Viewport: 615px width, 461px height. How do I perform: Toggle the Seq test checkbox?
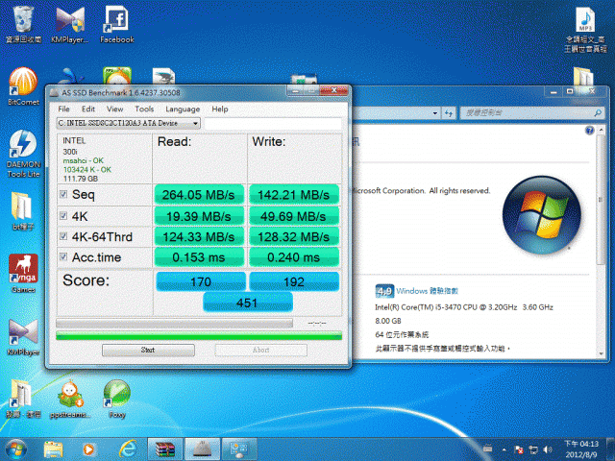click(x=63, y=194)
